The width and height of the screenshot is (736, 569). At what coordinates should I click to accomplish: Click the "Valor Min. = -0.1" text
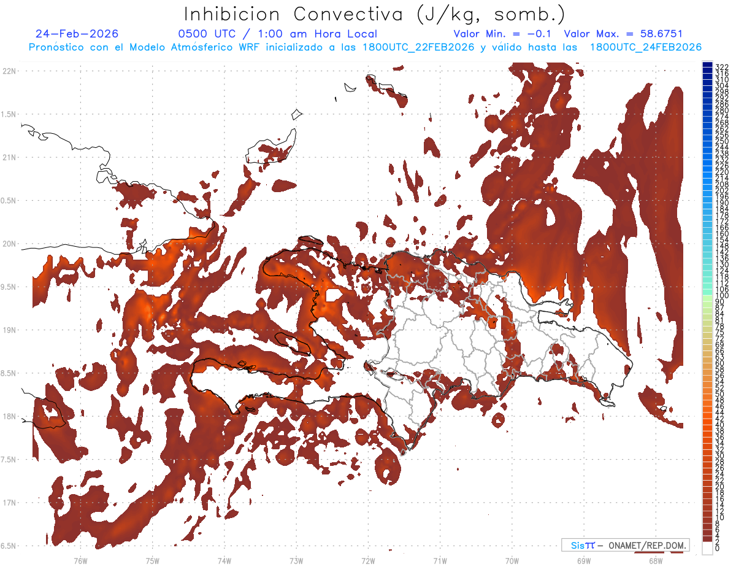[502, 34]
